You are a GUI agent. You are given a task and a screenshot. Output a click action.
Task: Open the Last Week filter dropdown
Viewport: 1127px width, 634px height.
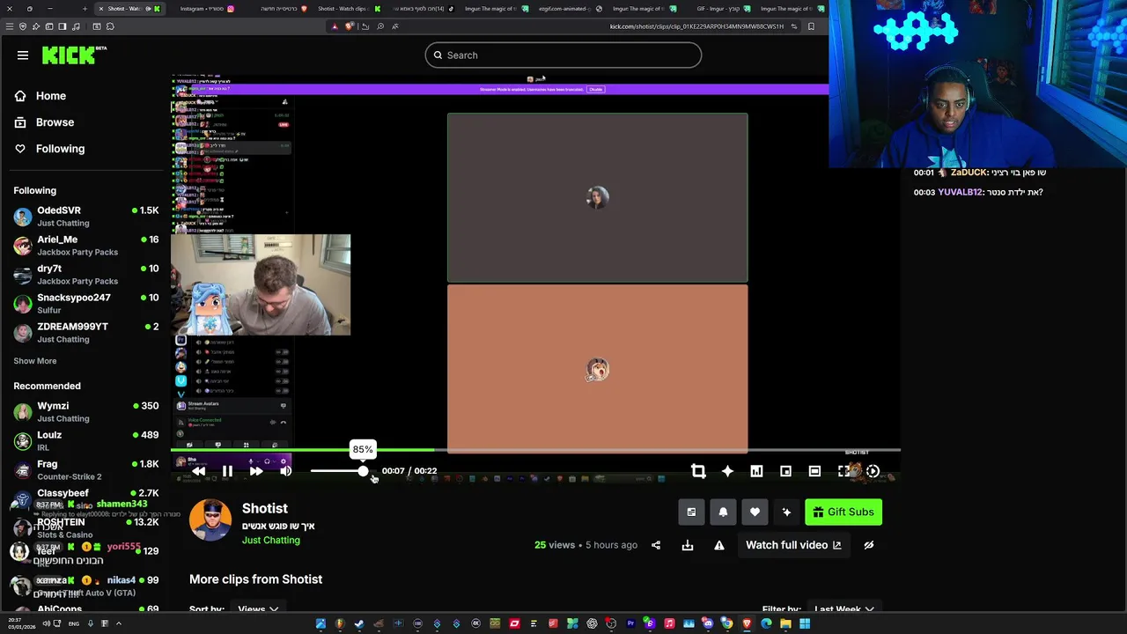pyautogui.click(x=843, y=608)
